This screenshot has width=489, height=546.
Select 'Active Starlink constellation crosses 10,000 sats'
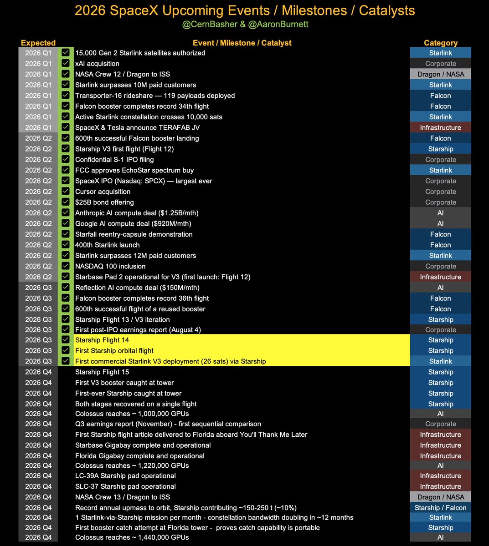[x=149, y=117]
